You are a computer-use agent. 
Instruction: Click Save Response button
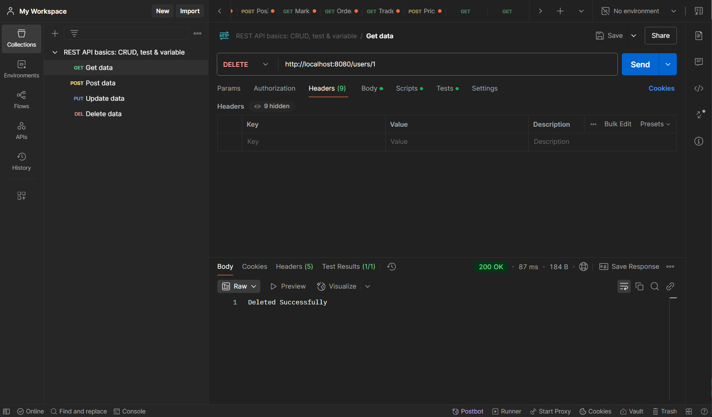pyautogui.click(x=629, y=267)
